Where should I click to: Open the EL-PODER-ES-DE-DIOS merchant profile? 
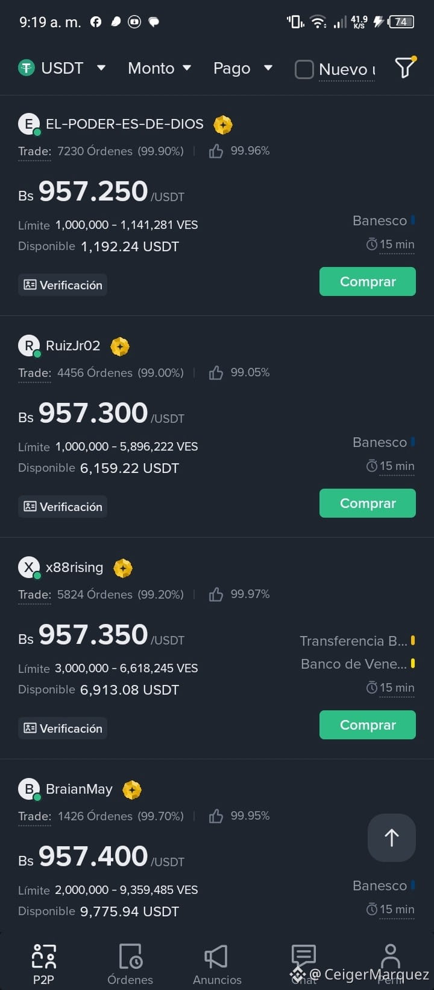[125, 124]
